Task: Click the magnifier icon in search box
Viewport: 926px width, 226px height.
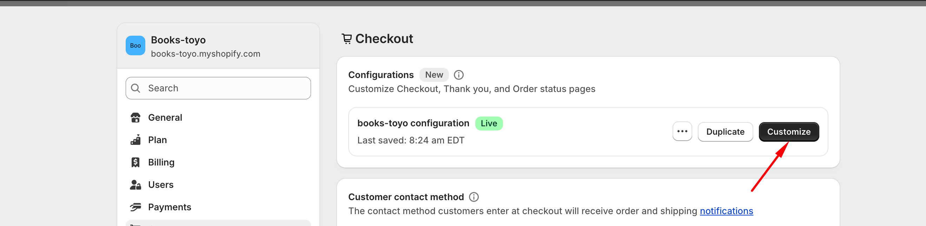Action: 135,88
